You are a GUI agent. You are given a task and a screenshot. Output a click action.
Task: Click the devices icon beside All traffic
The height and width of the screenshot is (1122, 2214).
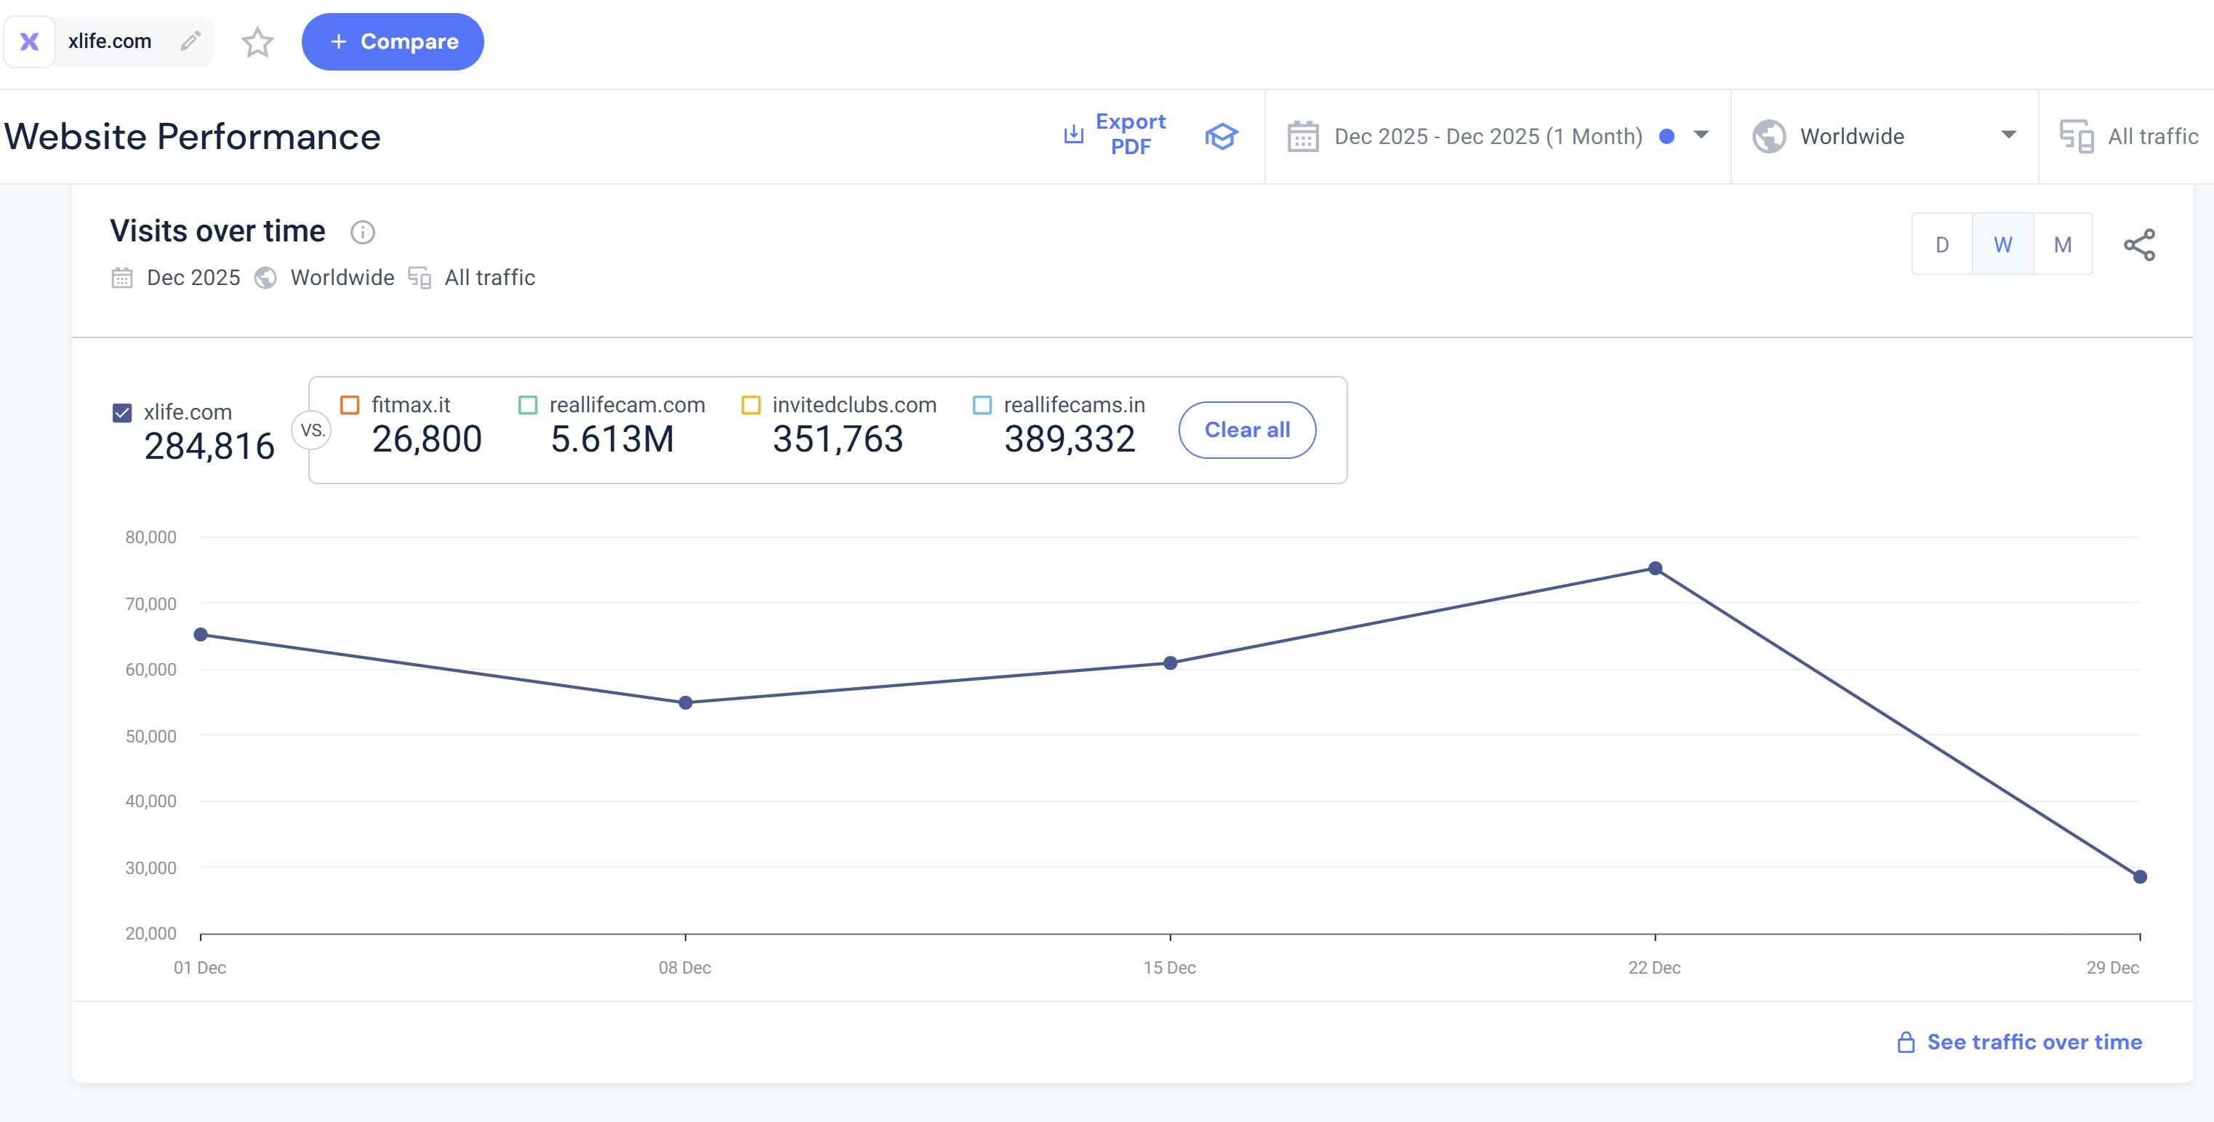2076,137
